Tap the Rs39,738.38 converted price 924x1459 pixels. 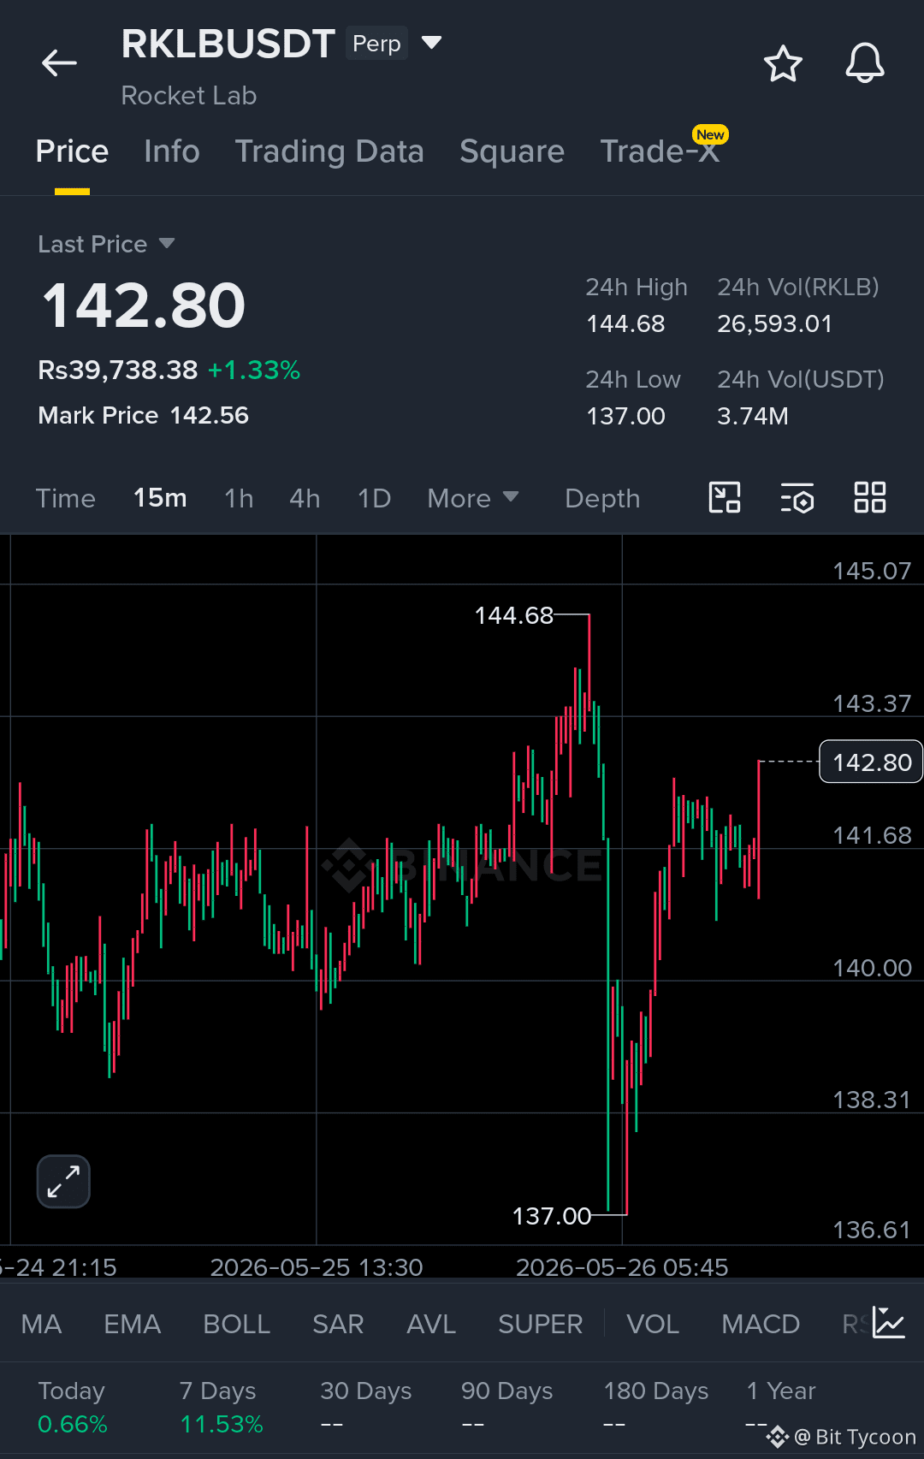(x=118, y=370)
